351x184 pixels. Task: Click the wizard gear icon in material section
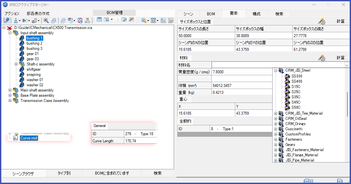pos(321,58)
